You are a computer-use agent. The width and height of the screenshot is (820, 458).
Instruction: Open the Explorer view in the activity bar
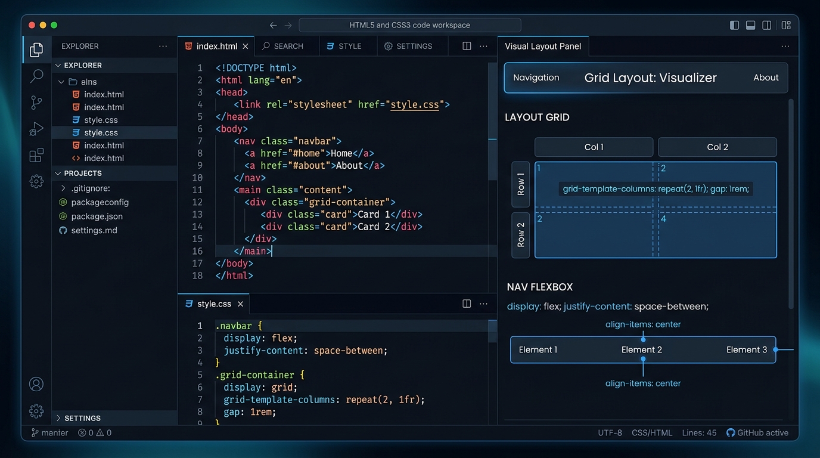36,49
